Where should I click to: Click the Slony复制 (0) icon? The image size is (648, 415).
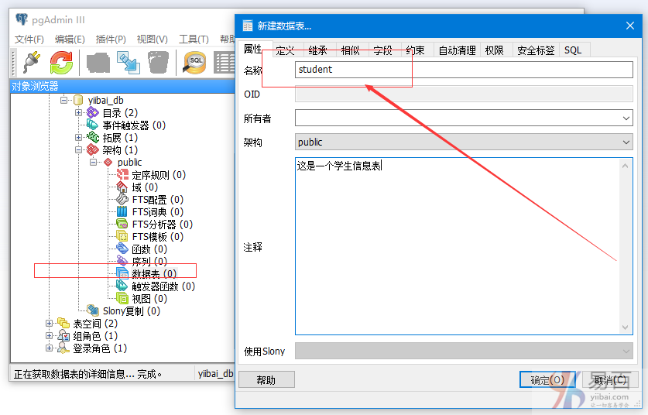pyautogui.click(x=93, y=310)
